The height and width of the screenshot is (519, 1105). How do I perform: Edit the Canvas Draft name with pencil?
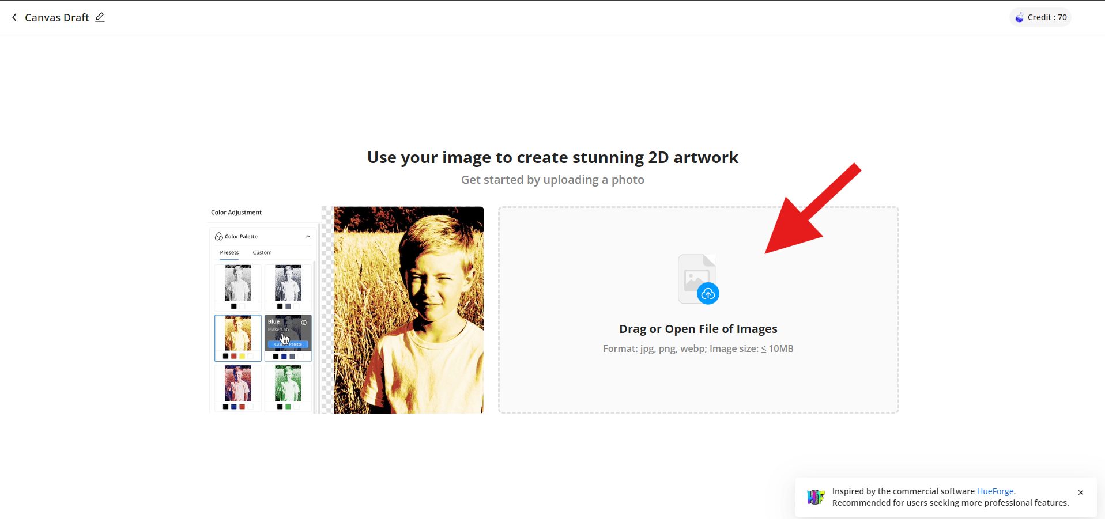coord(100,17)
